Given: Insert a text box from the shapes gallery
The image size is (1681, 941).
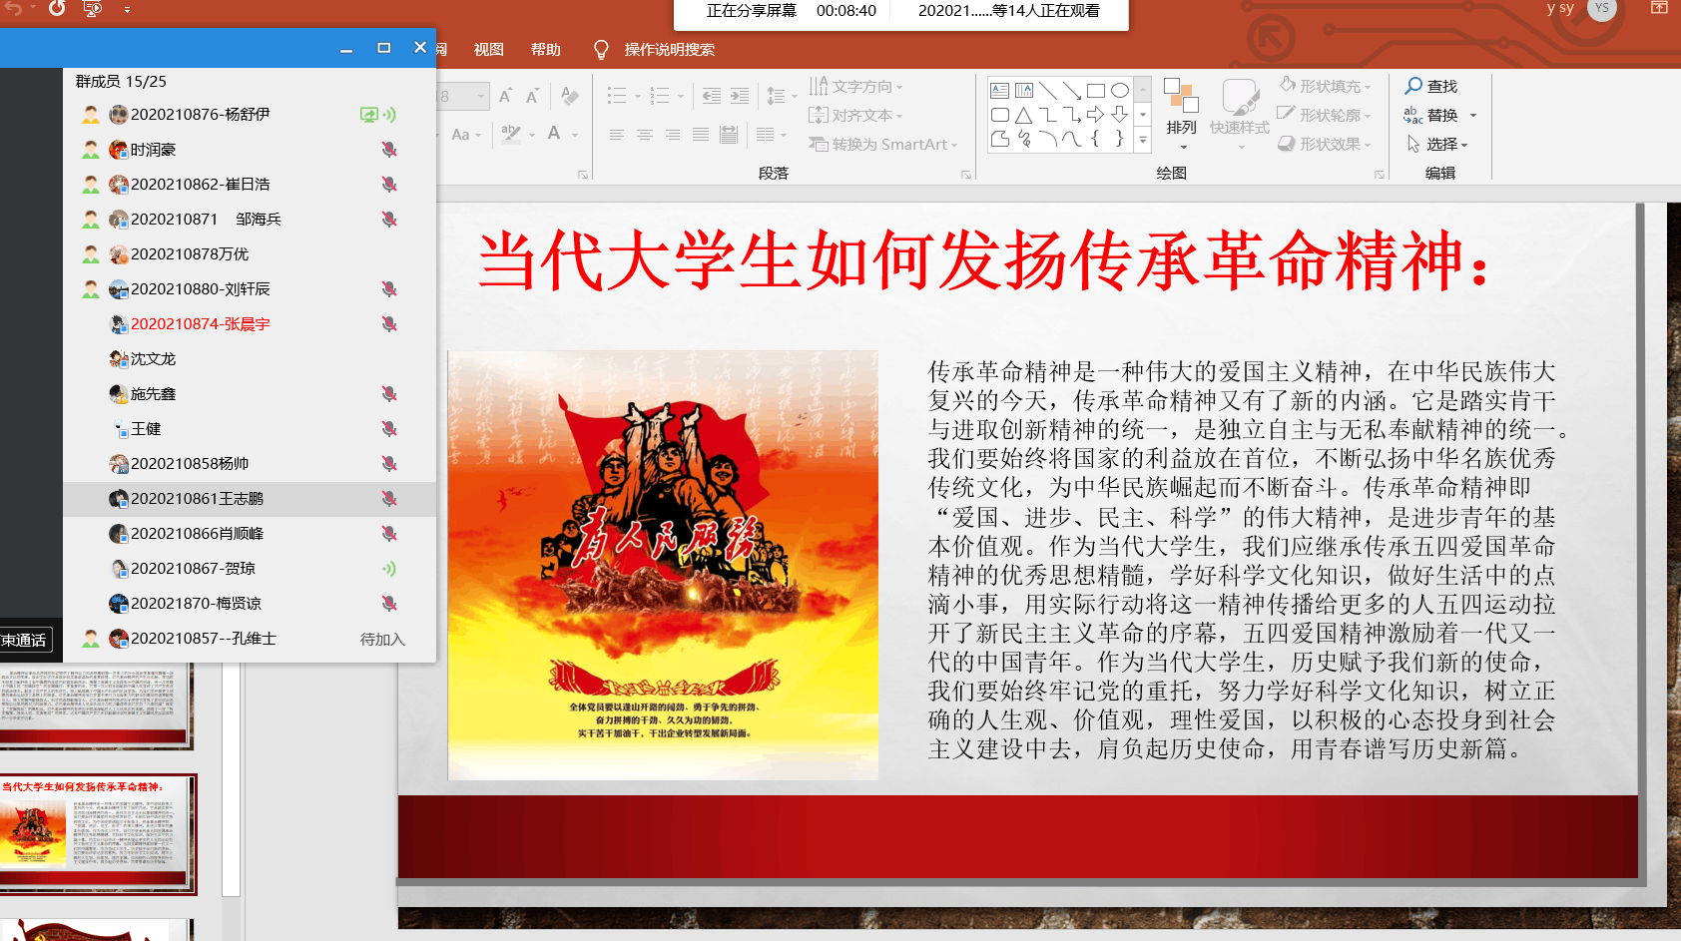Looking at the screenshot, I should pos(999,90).
